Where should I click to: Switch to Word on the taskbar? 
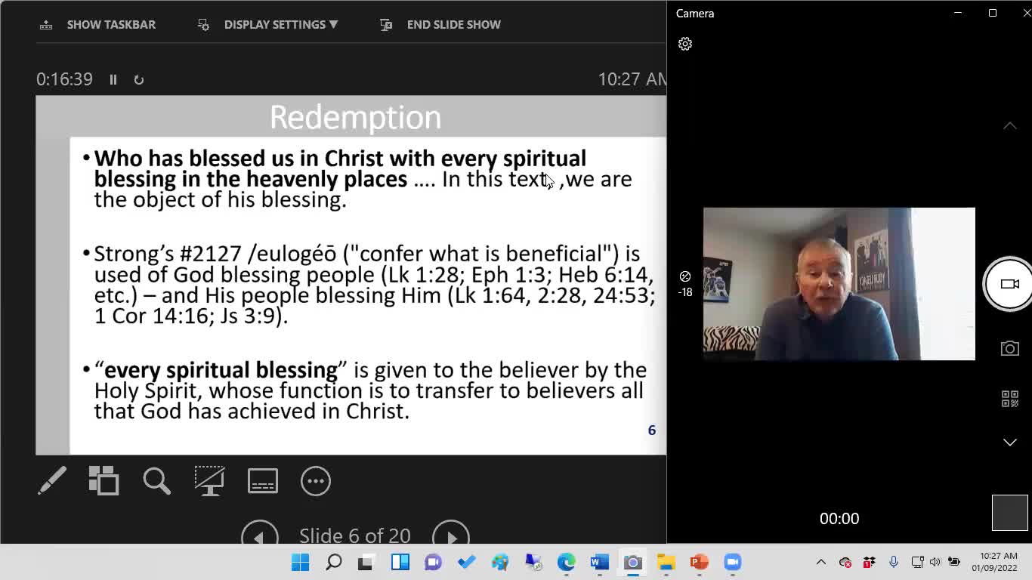click(x=599, y=563)
